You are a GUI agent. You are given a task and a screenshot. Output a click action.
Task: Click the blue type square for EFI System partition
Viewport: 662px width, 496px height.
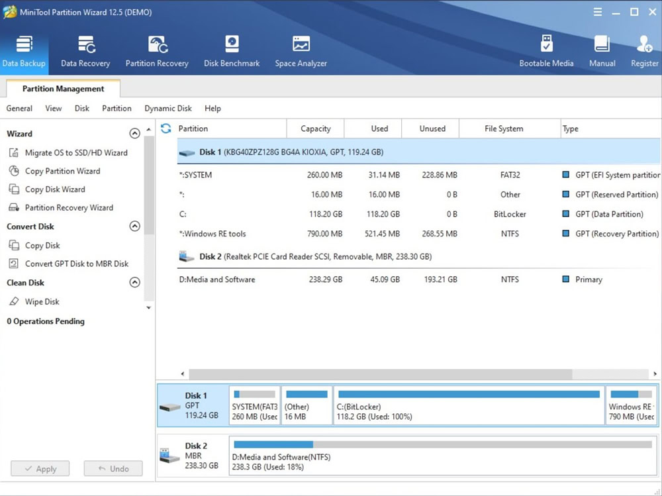point(566,174)
